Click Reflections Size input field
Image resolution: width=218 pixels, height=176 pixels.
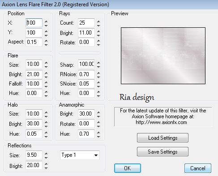pyautogui.click(x=34, y=155)
